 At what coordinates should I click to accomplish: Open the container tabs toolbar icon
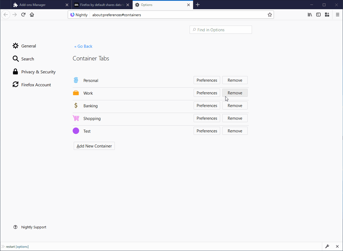pyautogui.click(x=327, y=15)
